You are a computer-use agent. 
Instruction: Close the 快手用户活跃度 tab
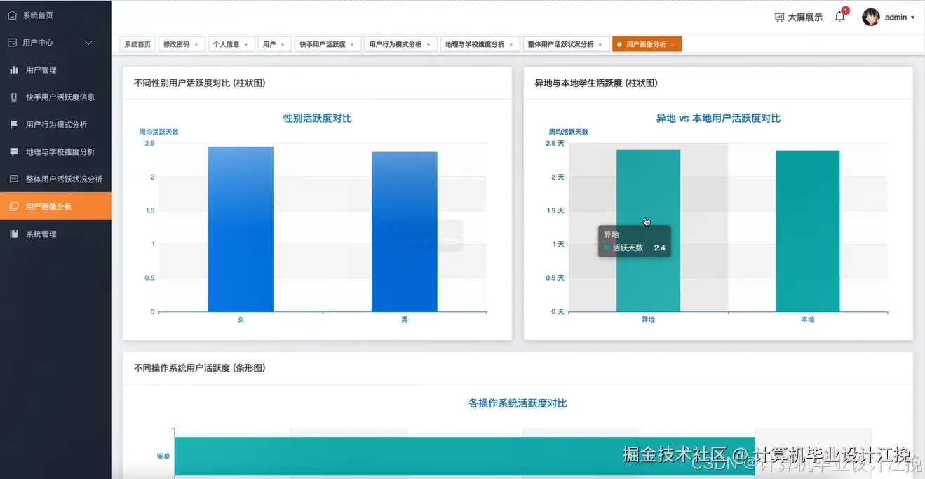tap(352, 45)
